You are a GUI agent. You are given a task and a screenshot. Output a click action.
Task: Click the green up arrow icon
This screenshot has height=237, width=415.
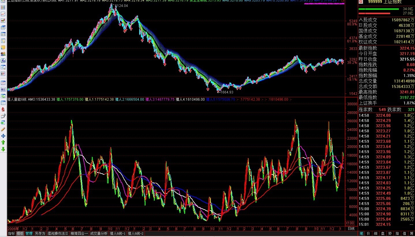[3, 142]
